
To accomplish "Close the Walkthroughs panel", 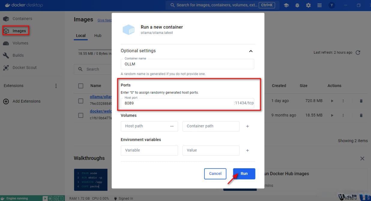I will [362, 158].
